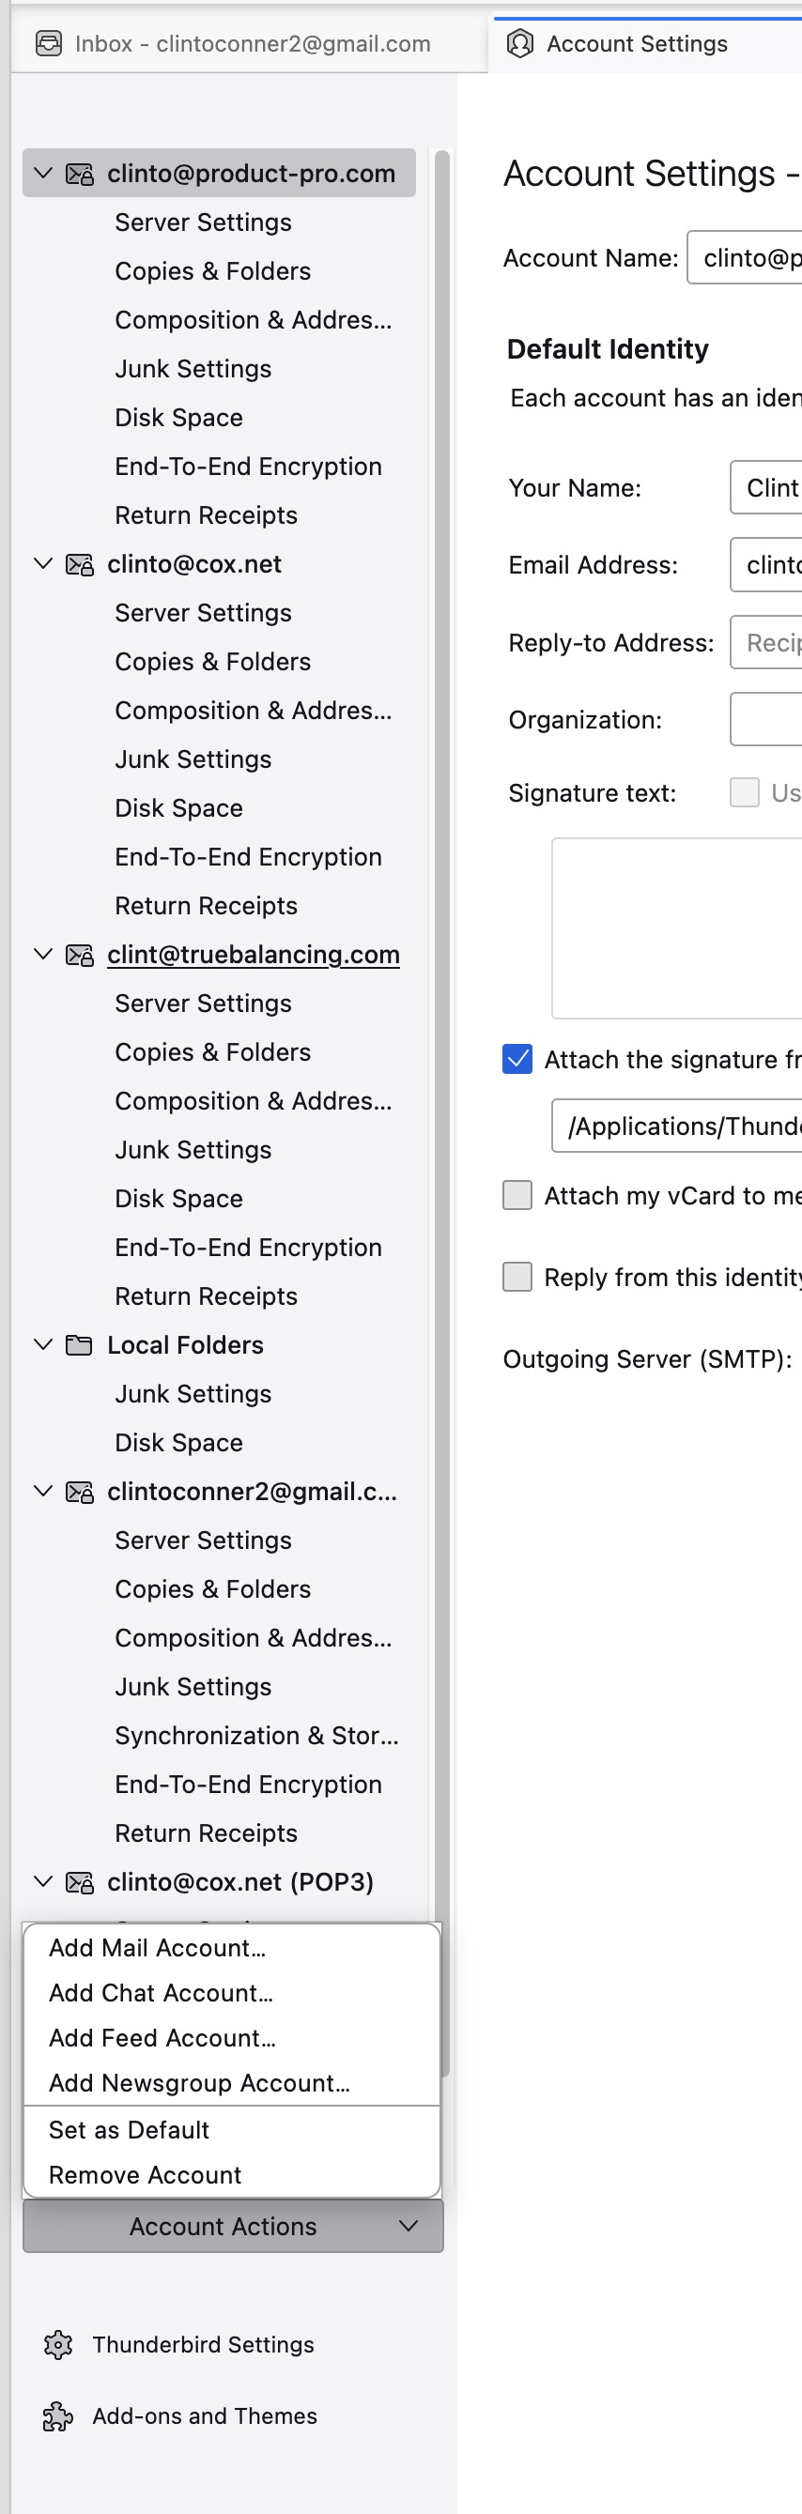Click the mail icon beside clinto@product-pro.com

point(79,174)
